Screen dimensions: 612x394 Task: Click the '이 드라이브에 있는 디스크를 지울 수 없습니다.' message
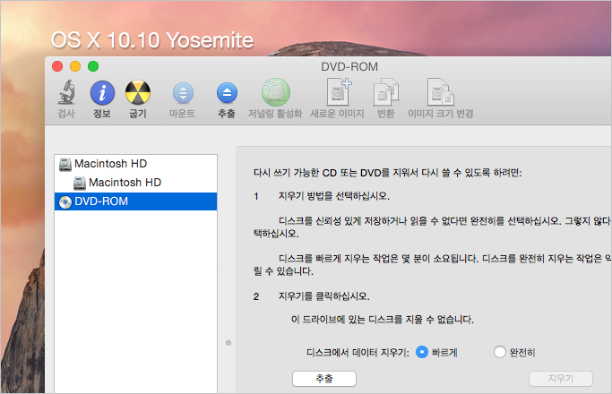(x=383, y=320)
